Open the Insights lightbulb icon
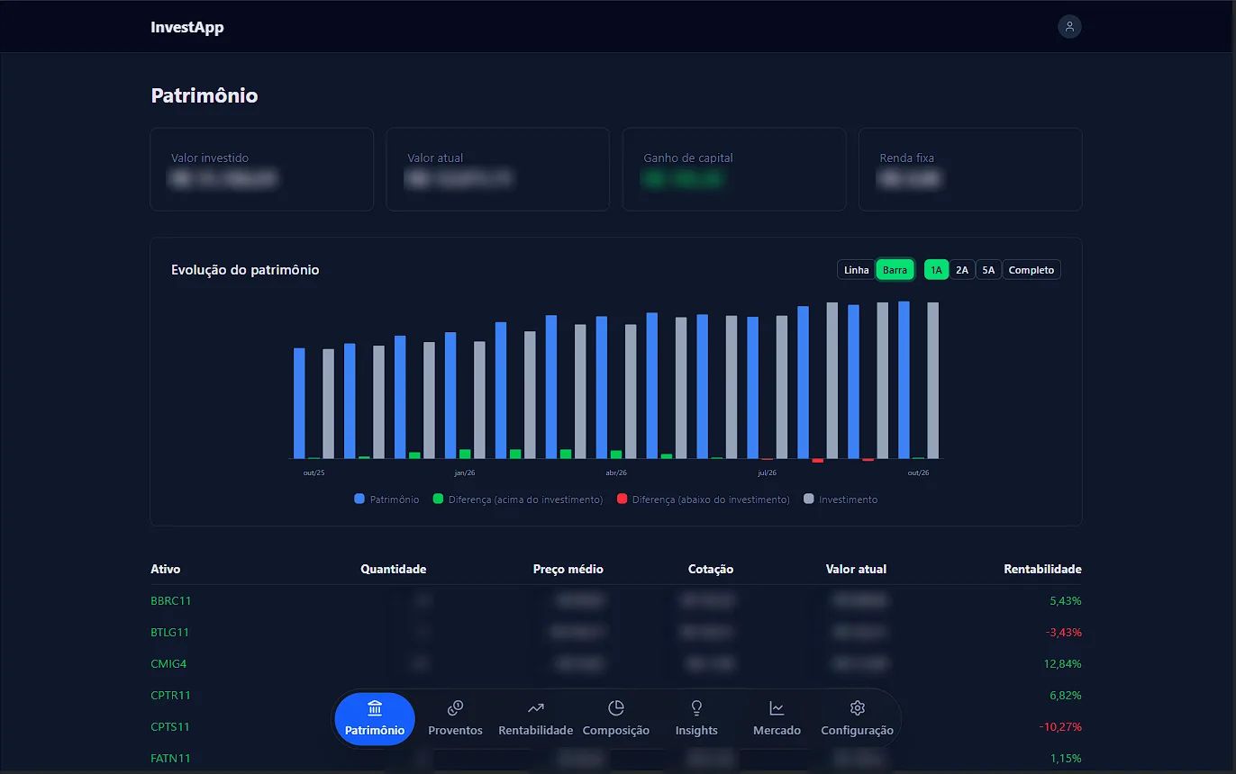The height and width of the screenshot is (774, 1236). pyautogui.click(x=696, y=707)
